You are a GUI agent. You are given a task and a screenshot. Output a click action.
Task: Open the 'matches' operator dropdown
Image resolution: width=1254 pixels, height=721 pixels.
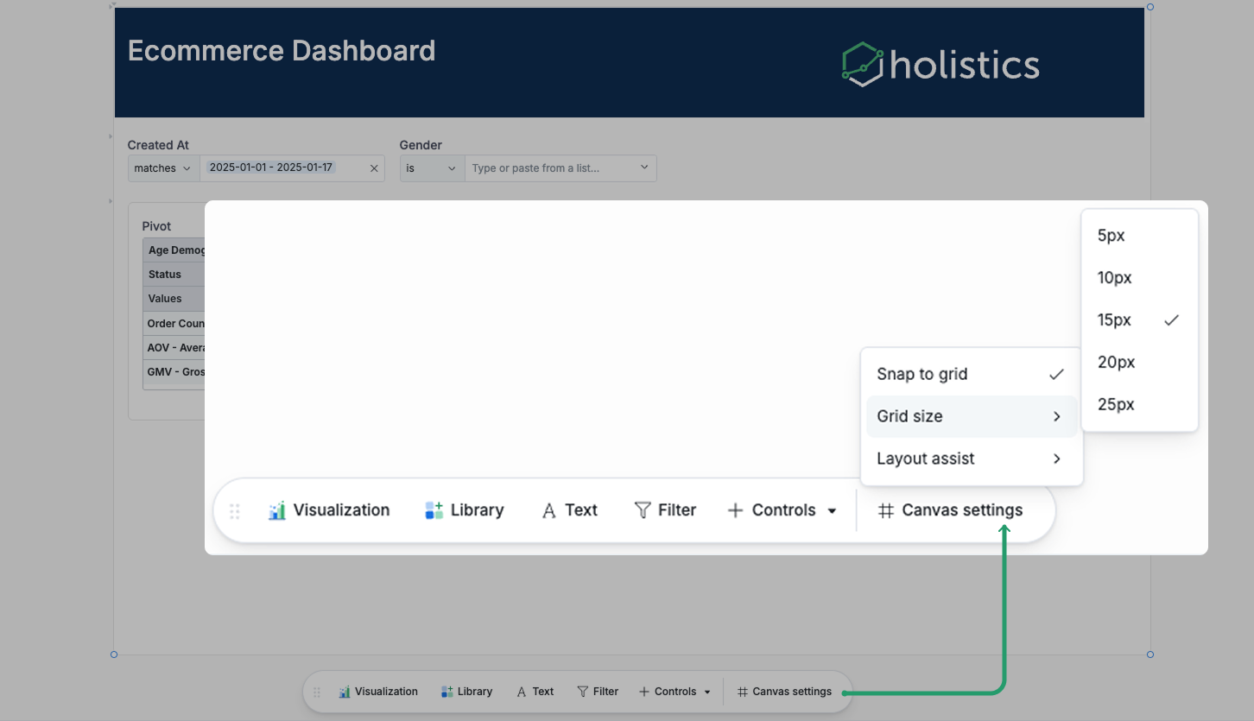[x=162, y=168]
